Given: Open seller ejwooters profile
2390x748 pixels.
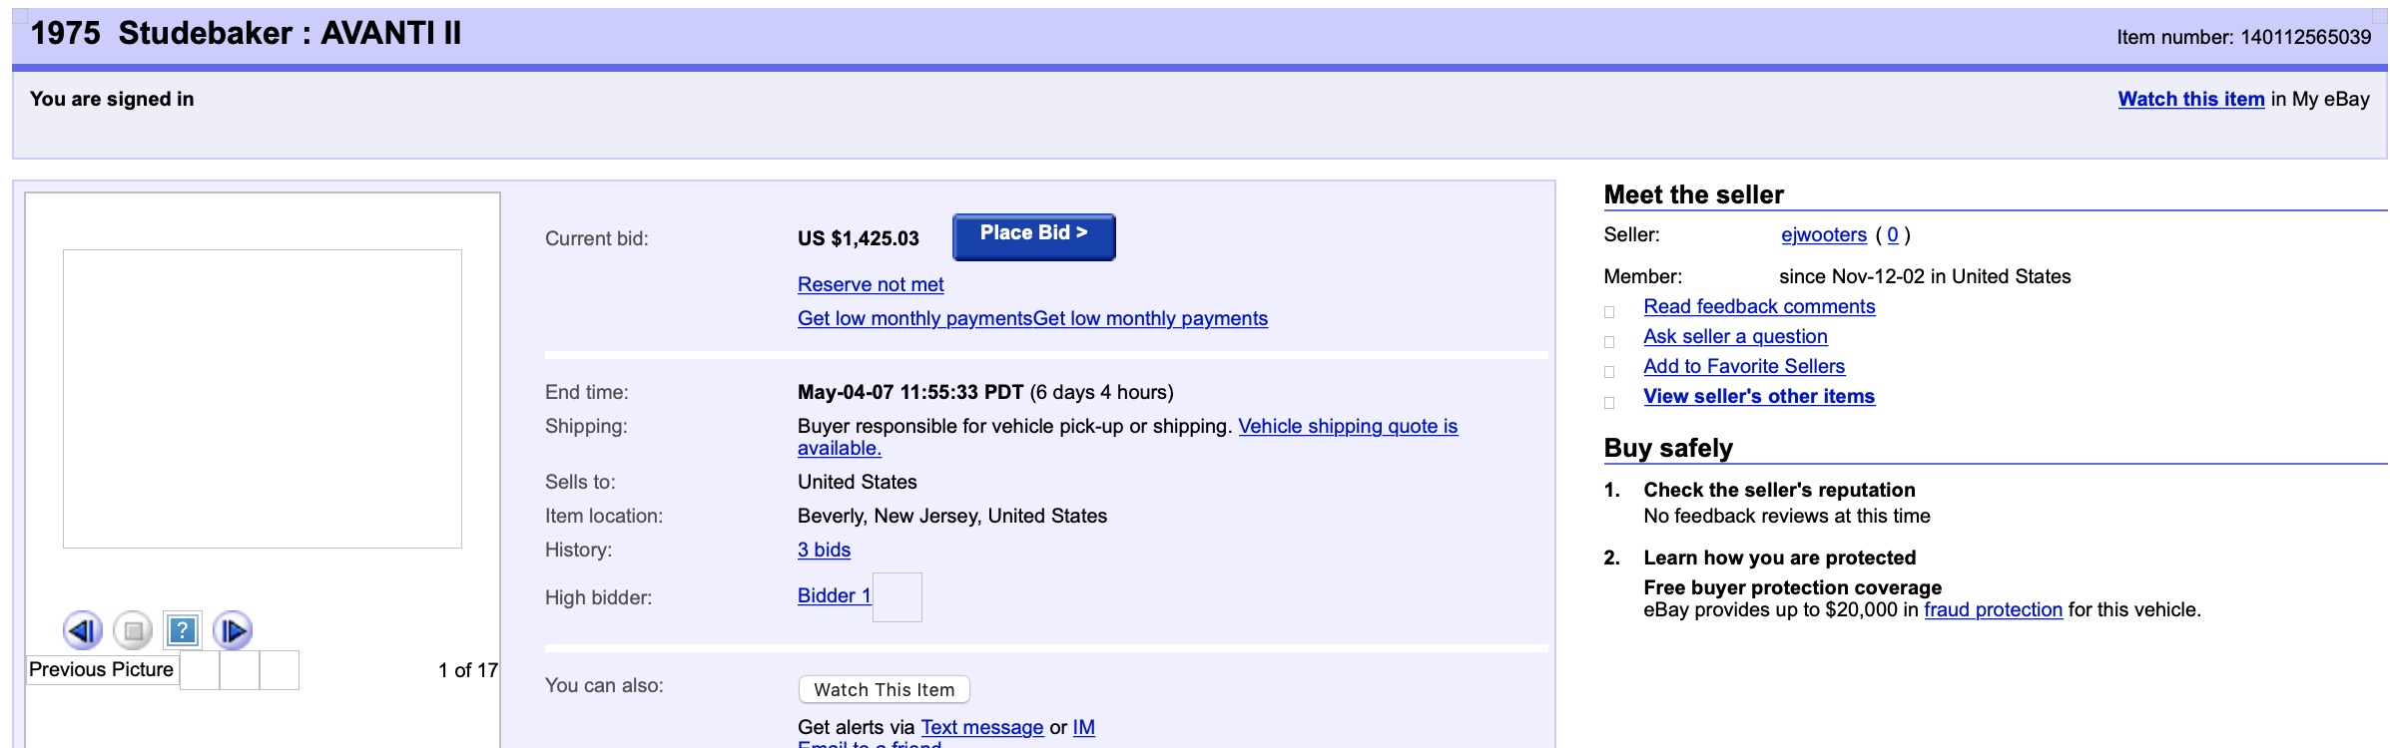Looking at the screenshot, I should [x=1823, y=234].
